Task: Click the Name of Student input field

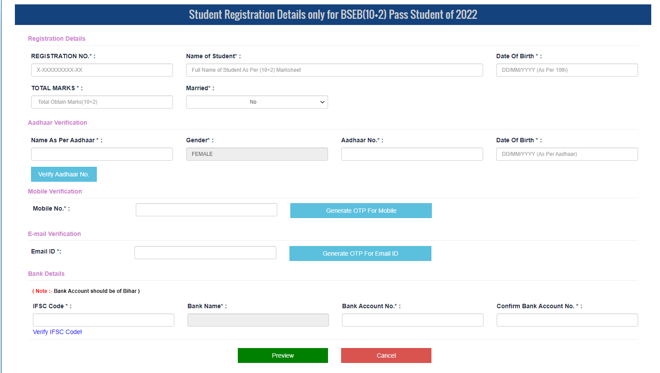Action: [x=334, y=70]
